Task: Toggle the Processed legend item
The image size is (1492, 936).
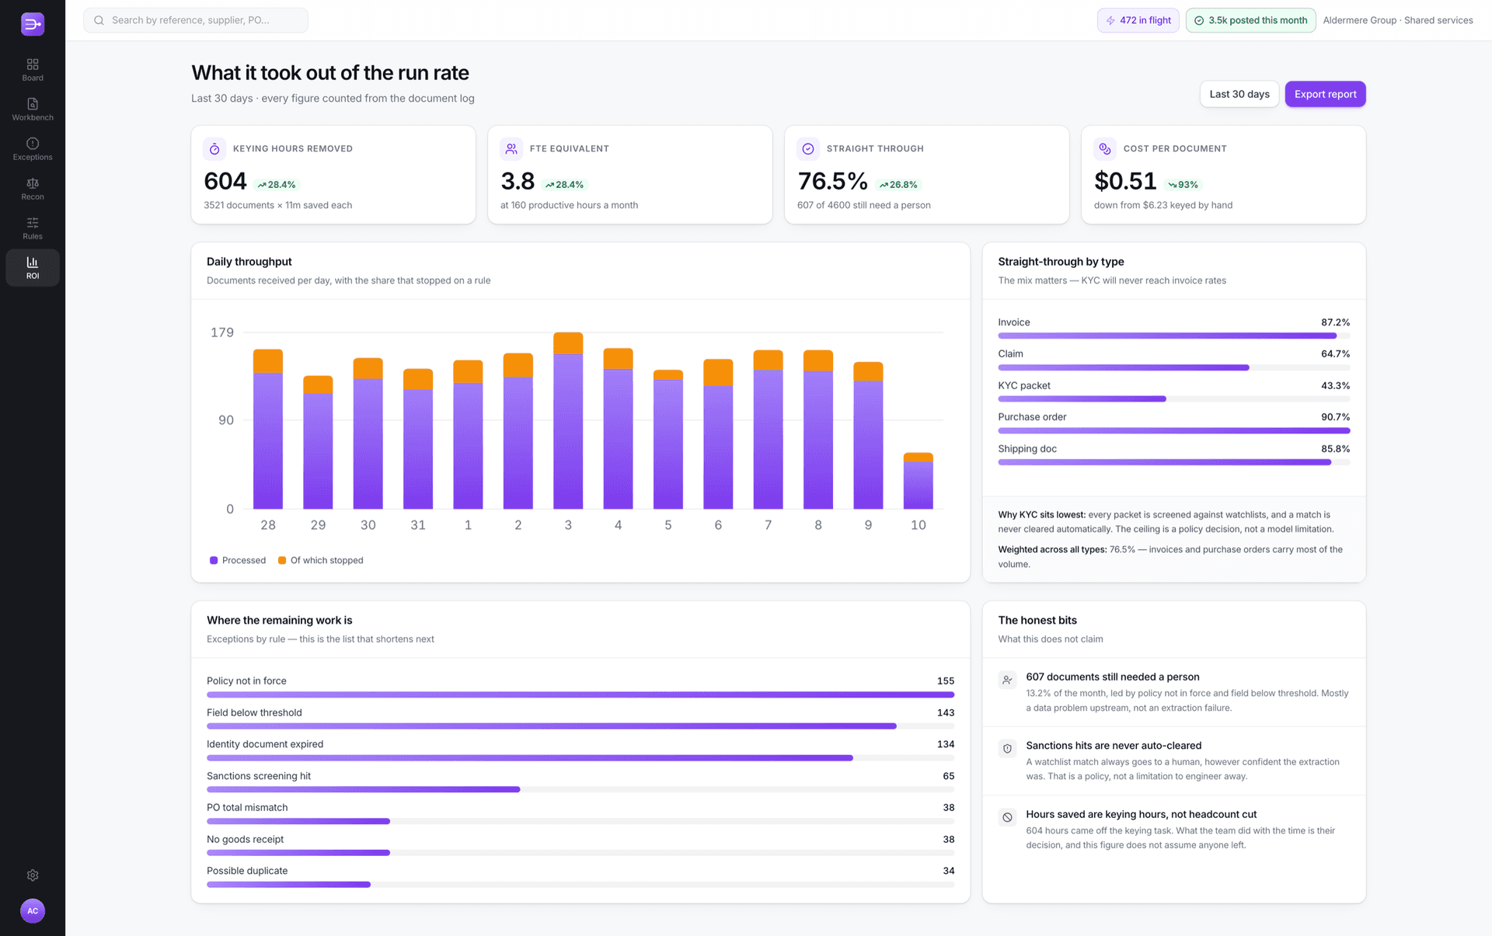Action: point(238,560)
